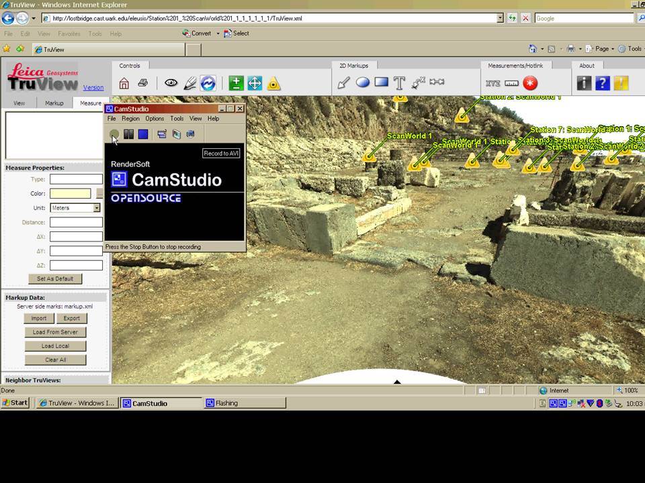The width and height of the screenshot is (645, 483).
Task: Open the CamStudio Options menu
Action: [x=155, y=118]
